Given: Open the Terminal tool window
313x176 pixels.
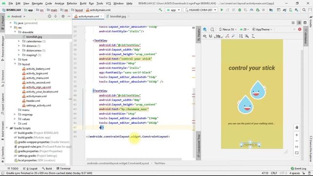Looking at the screenshot, I should pos(63,169).
